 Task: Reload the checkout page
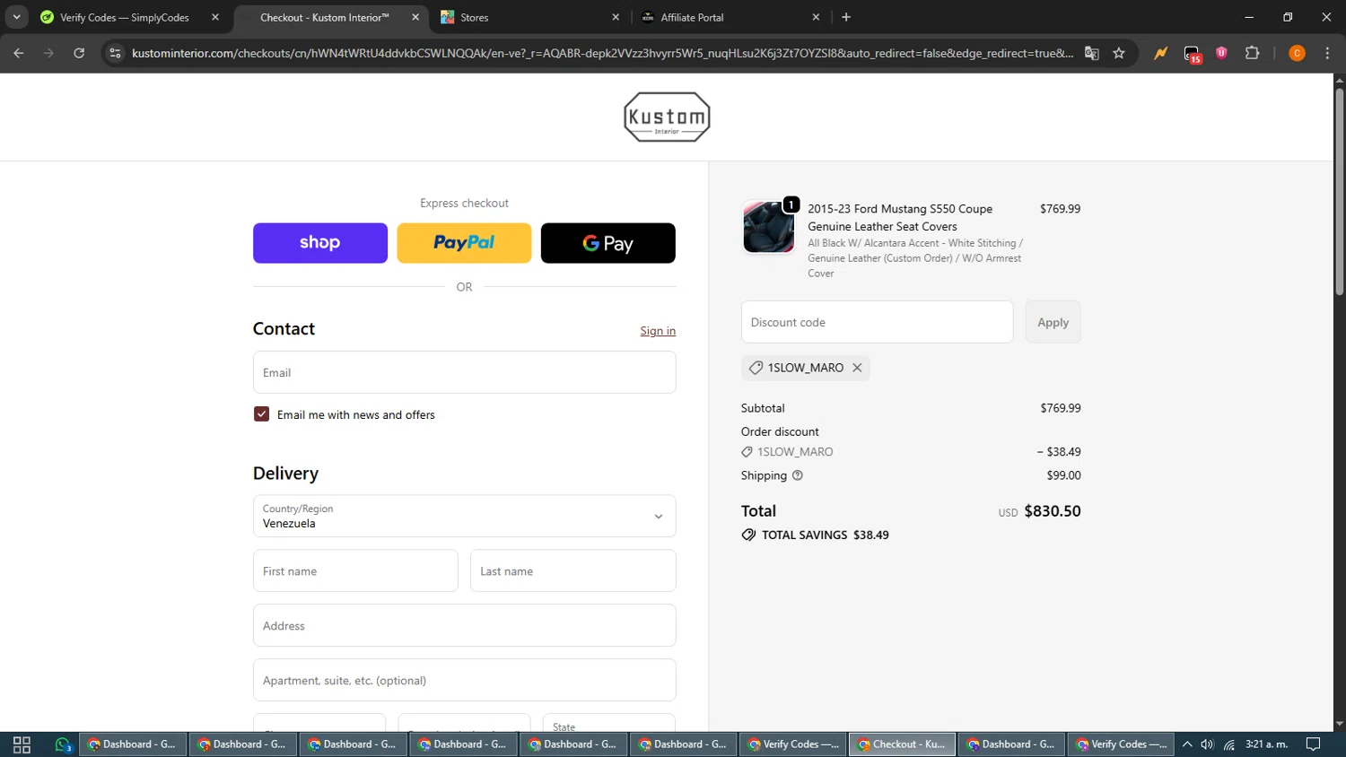79,53
